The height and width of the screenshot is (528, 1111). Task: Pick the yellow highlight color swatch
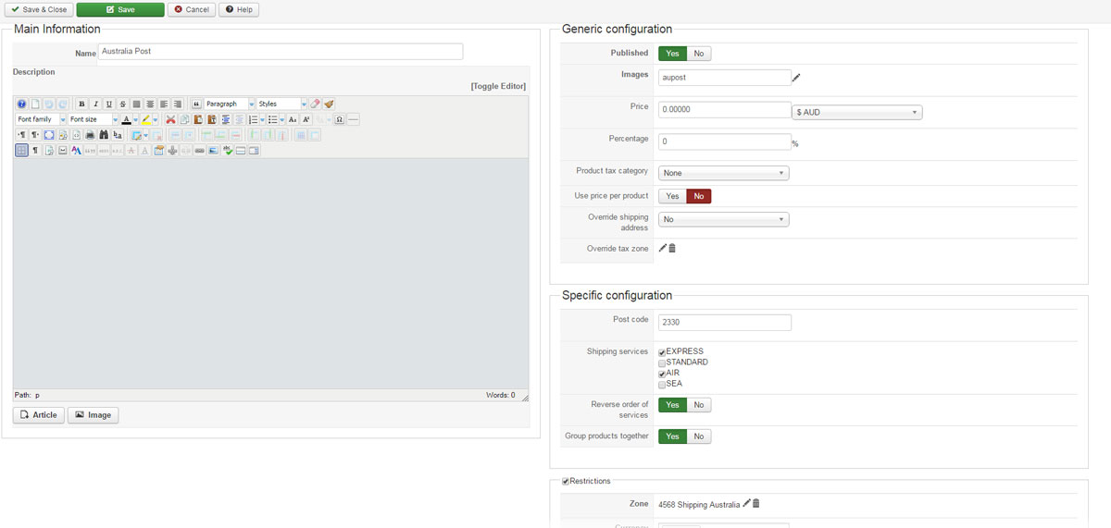[146, 119]
